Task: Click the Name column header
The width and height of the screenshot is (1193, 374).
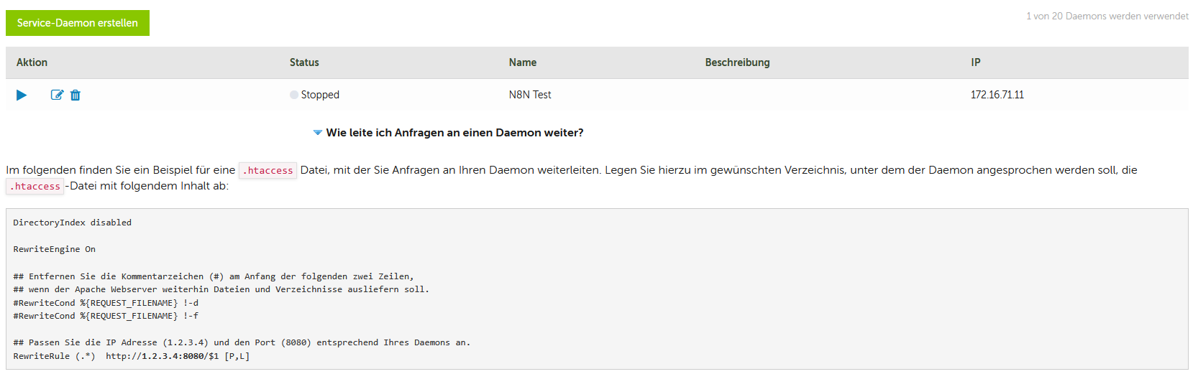Action: pyautogui.click(x=523, y=62)
